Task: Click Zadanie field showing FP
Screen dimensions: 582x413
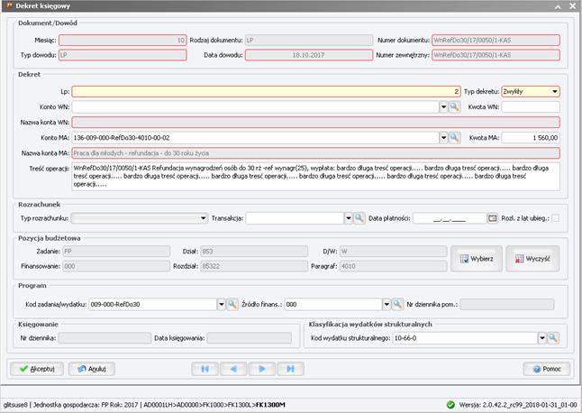Action: point(116,252)
